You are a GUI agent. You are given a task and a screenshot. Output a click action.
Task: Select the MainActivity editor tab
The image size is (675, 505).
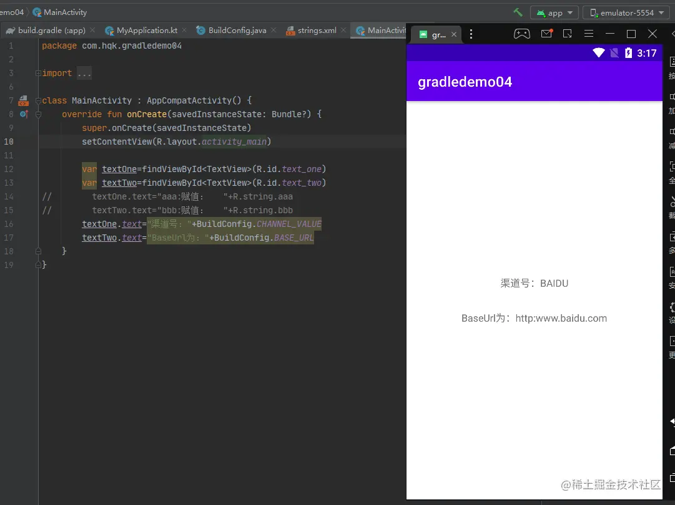[380, 31]
